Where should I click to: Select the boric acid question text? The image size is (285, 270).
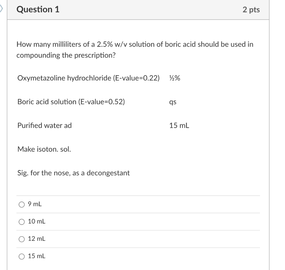135,50
